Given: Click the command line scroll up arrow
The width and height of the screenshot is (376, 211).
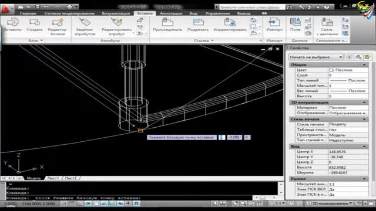Looking at the screenshot, I should point(281,185).
